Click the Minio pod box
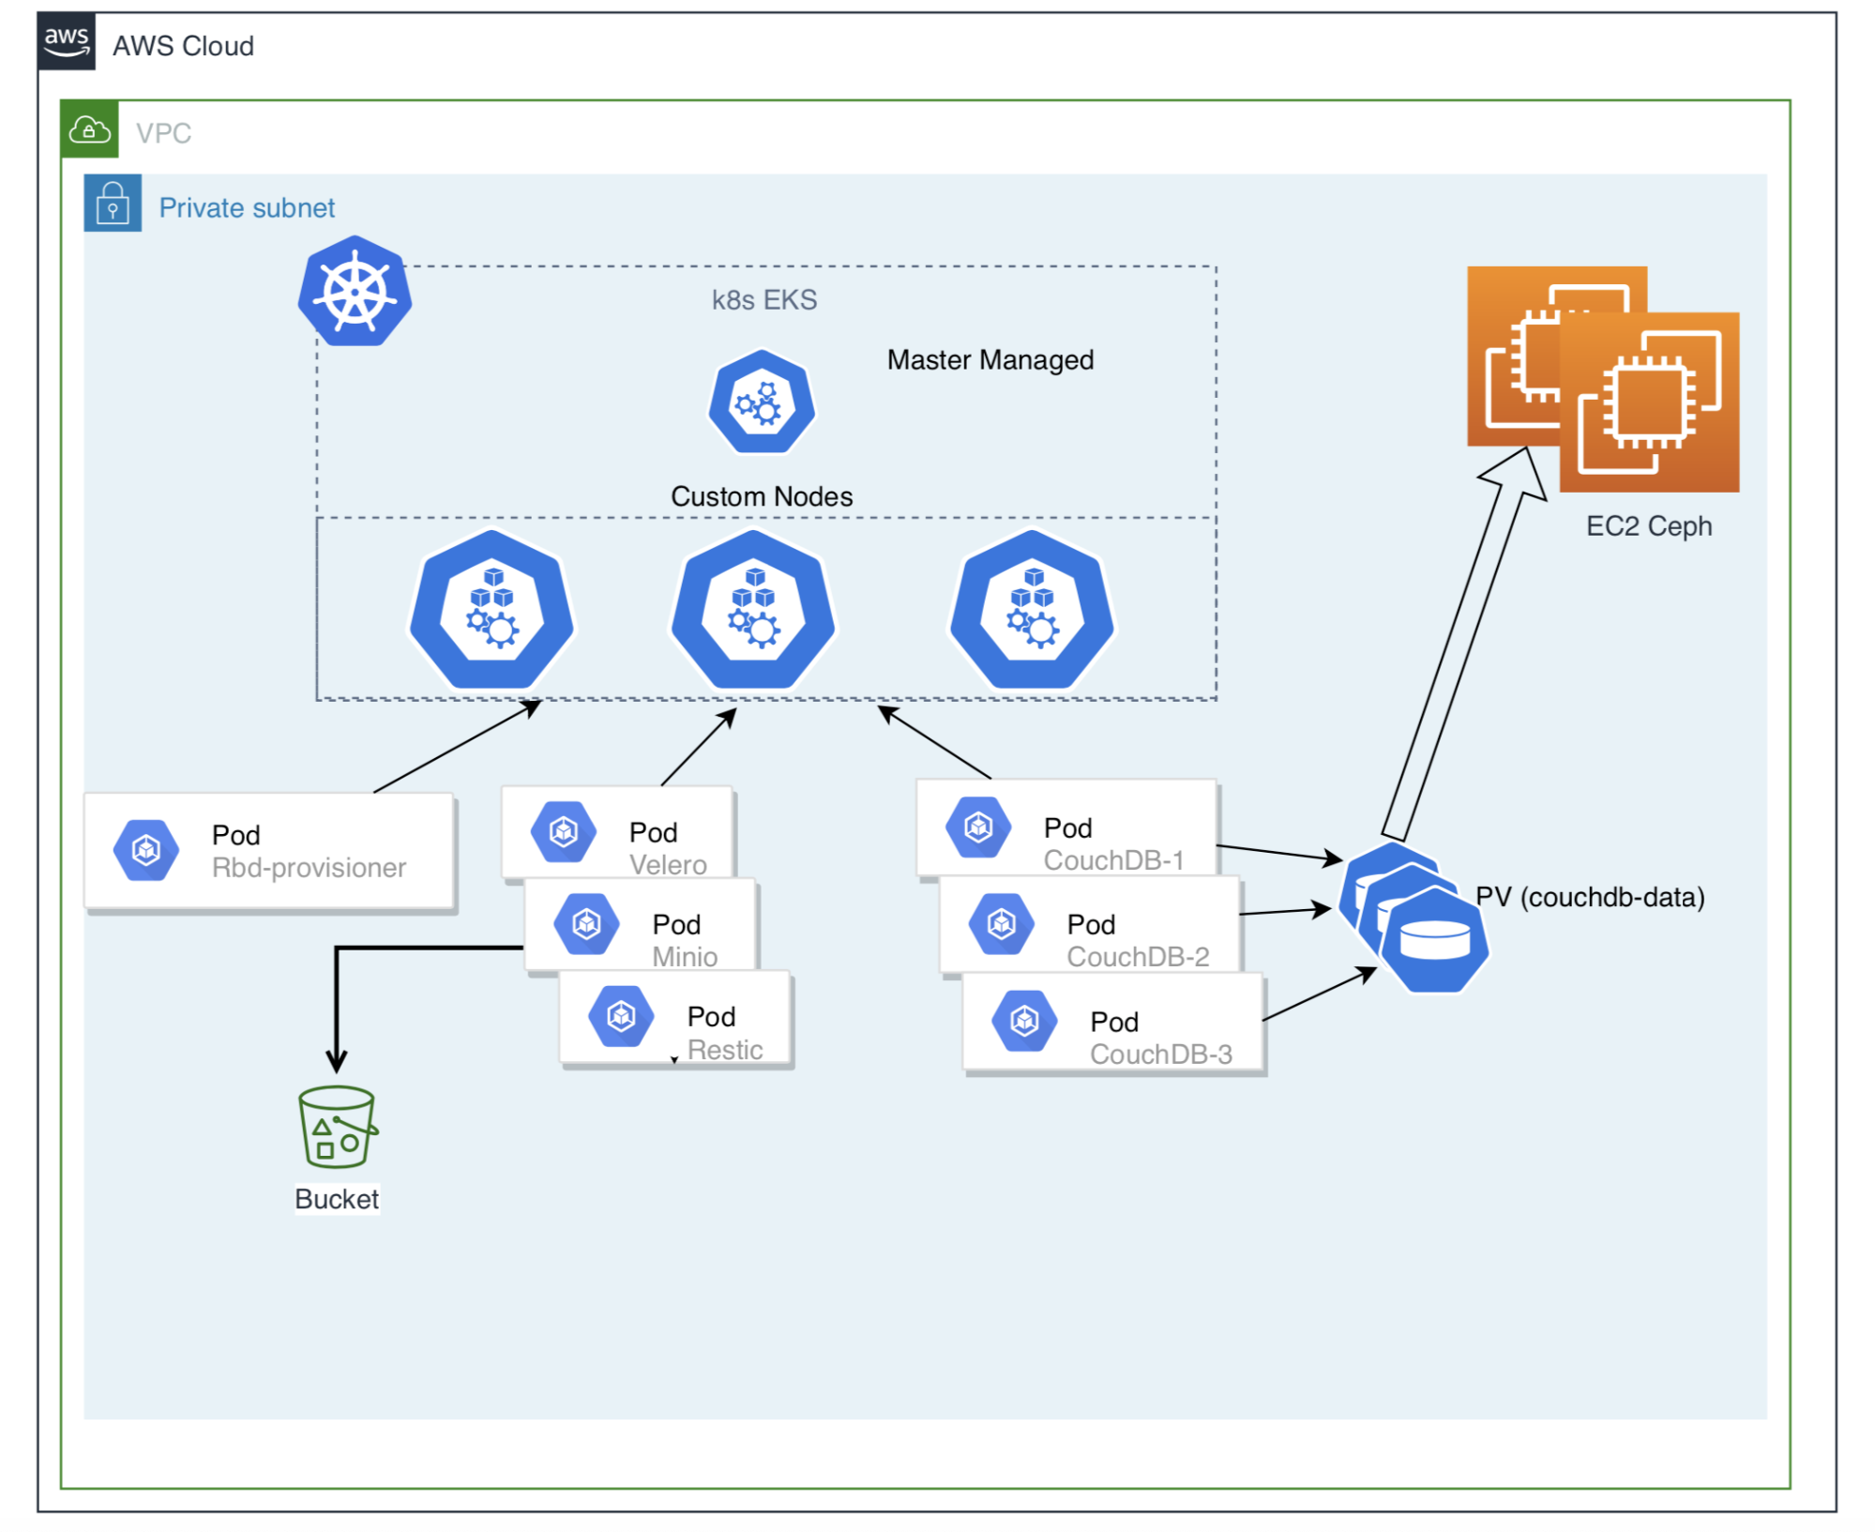Screen dimensions: 1875x1533 coord(640,926)
